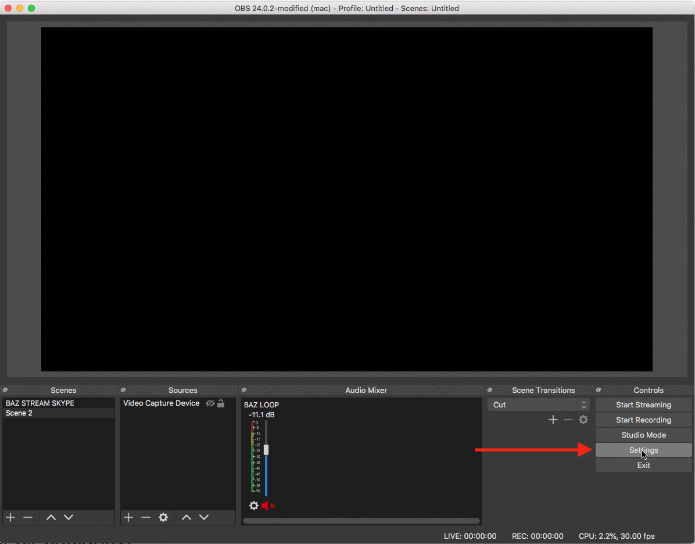The image size is (695, 544).
Task: Undock the Sources panel
Action: [123, 390]
